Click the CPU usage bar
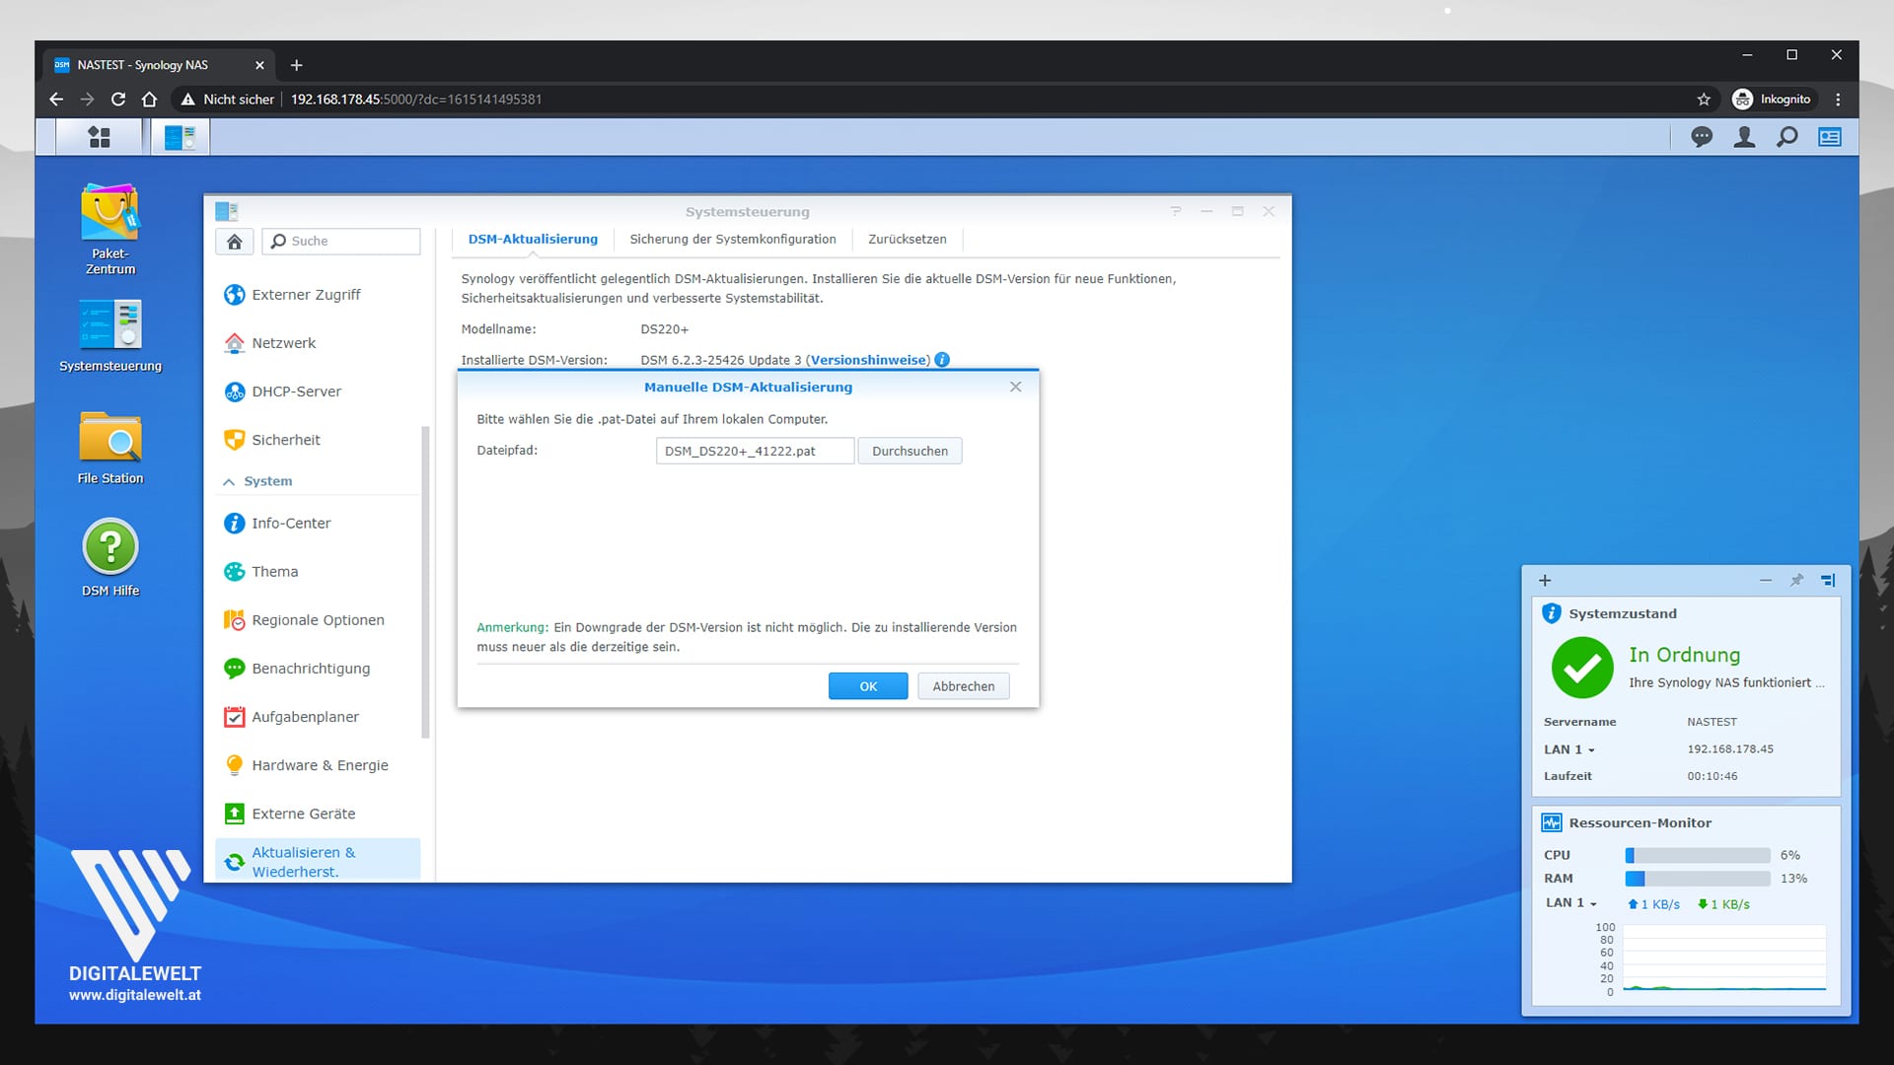1894x1065 pixels. click(x=1698, y=856)
